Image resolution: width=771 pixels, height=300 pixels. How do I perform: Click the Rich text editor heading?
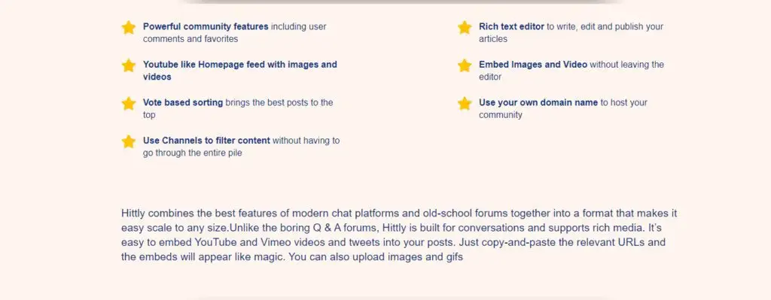point(511,26)
